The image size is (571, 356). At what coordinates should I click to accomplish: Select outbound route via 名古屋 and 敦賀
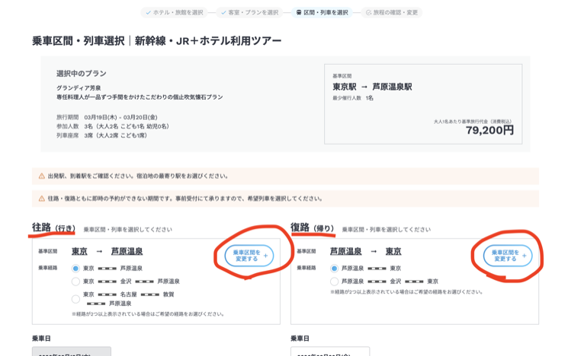pyautogui.click(x=75, y=294)
